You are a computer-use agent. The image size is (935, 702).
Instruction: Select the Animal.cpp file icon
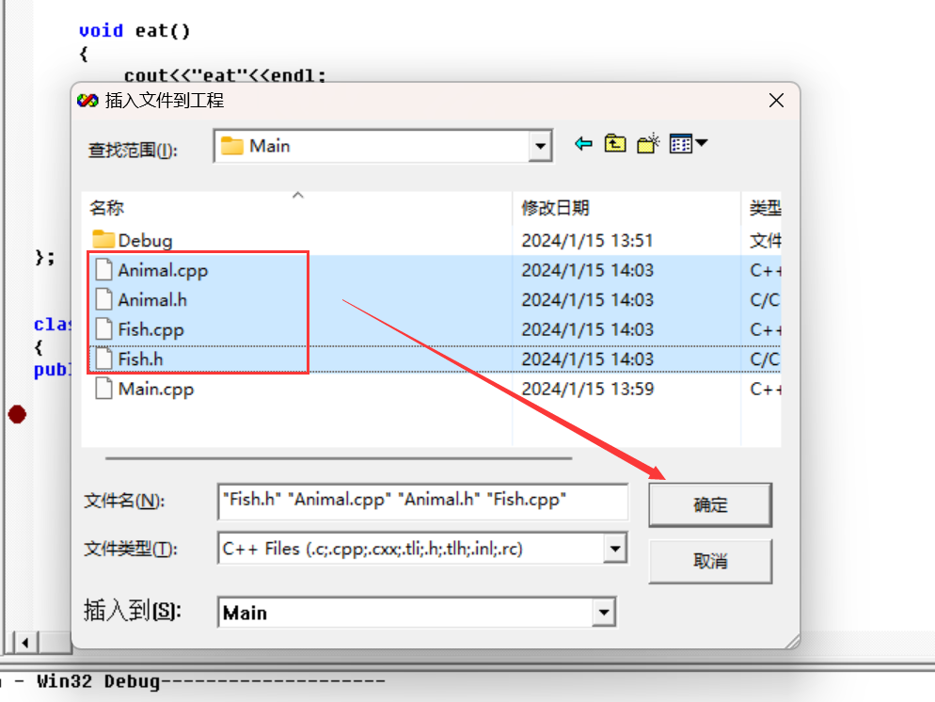tap(103, 269)
